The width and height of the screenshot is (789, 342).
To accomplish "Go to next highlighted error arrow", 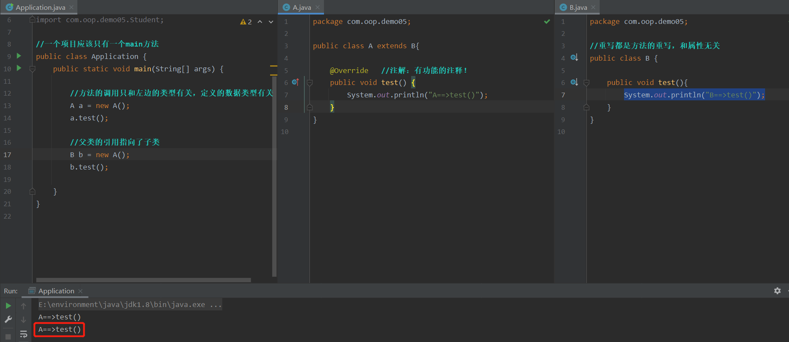I will coord(271,22).
